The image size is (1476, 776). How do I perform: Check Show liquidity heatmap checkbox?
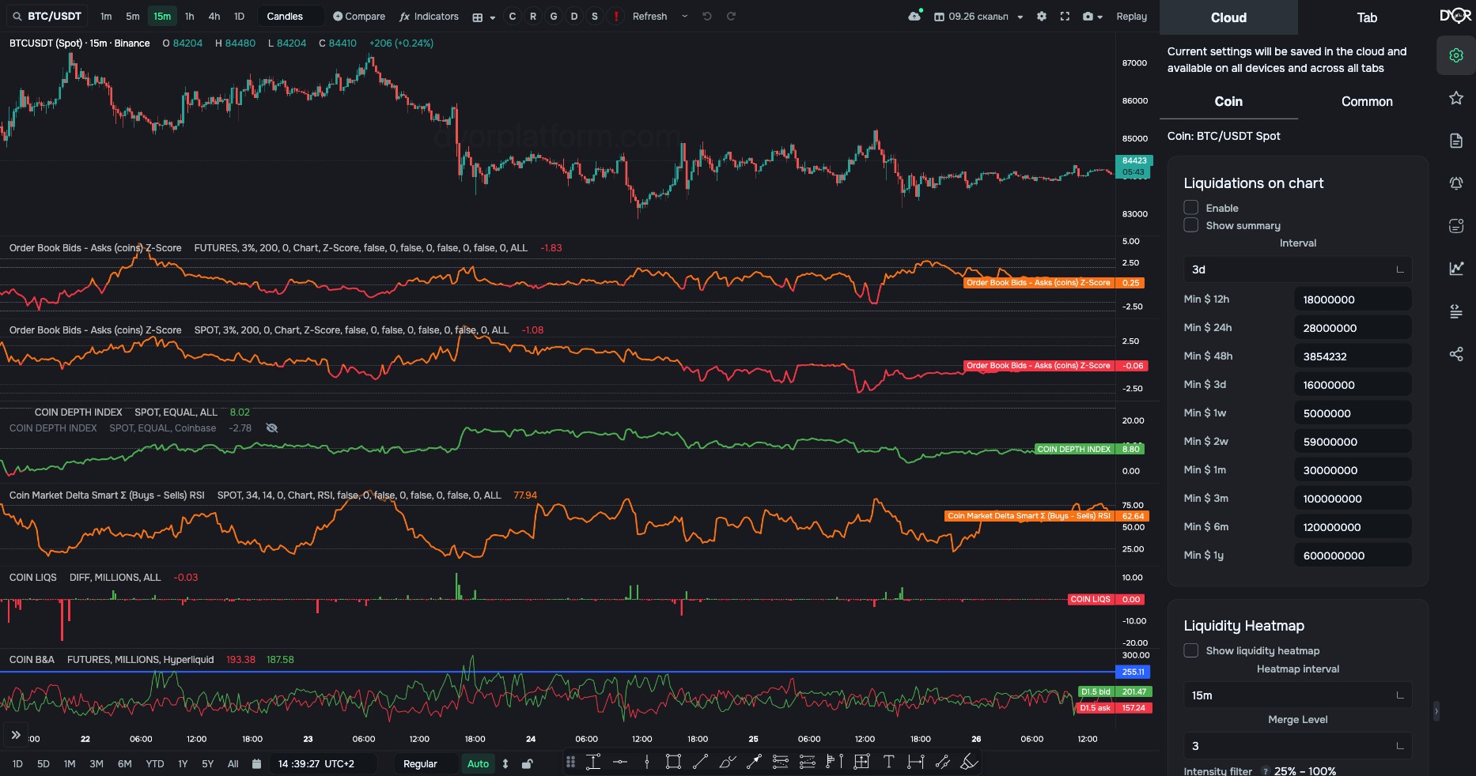point(1191,650)
